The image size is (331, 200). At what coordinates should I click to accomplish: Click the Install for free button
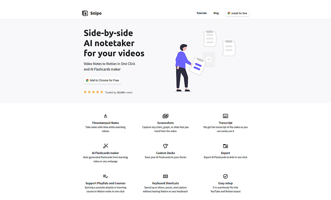(x=237, y=13)
